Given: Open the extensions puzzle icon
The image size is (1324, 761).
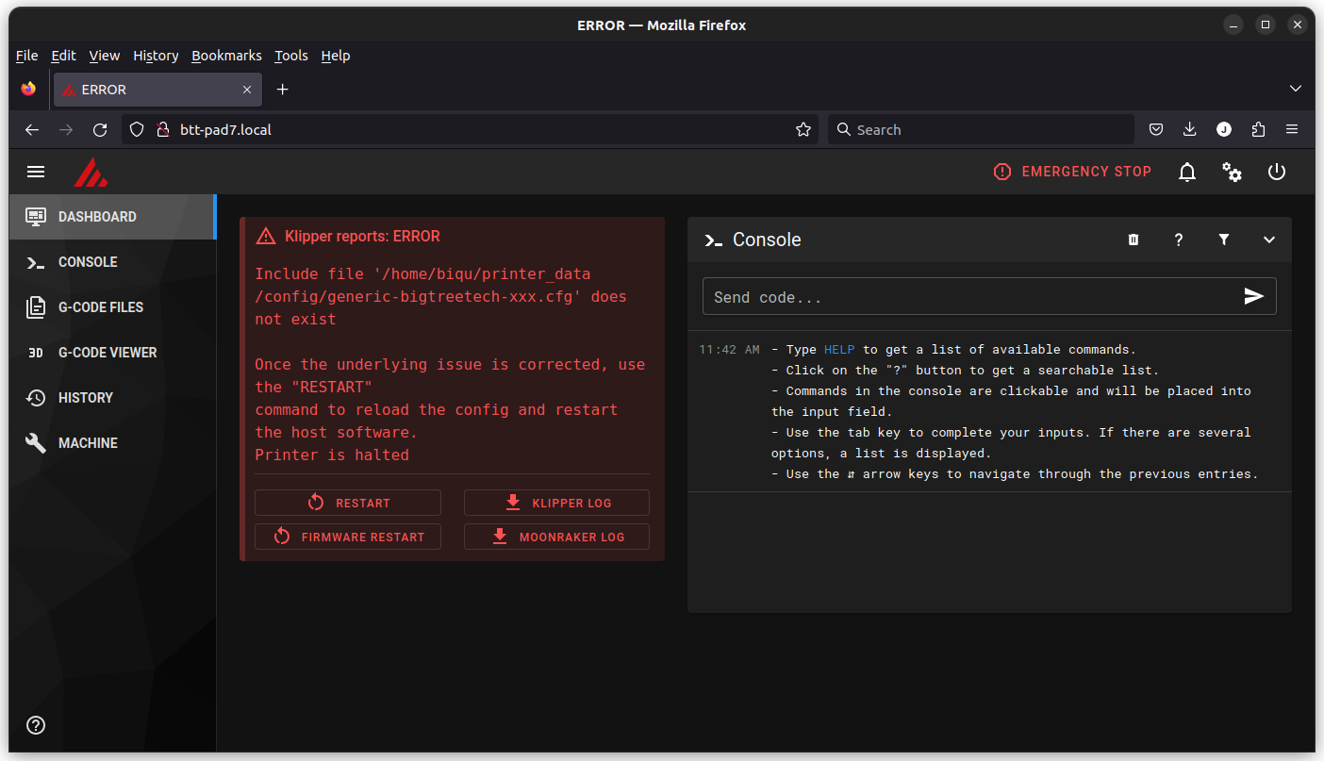Looking at the screenshot, I should point(1258,130).
